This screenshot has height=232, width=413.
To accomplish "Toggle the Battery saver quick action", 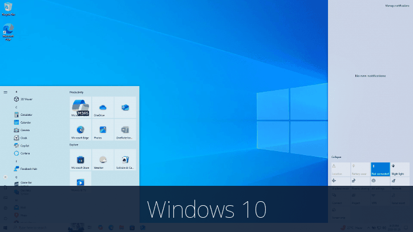I will coord(361,169).
